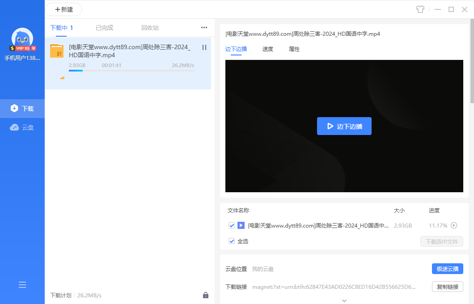
Task: Click the BT folder icon of the task
Action: pyautogui.click(x=57, y=51)
